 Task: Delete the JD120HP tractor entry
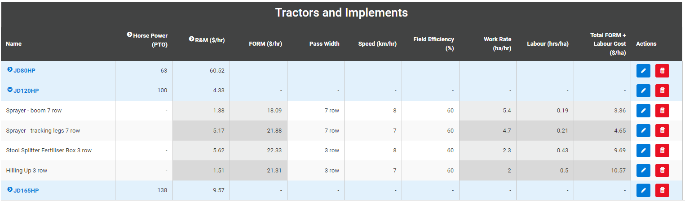(x=662, y=90)
